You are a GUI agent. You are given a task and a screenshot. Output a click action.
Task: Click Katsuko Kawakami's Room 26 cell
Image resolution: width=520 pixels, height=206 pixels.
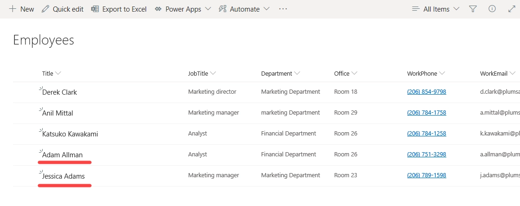346,134
